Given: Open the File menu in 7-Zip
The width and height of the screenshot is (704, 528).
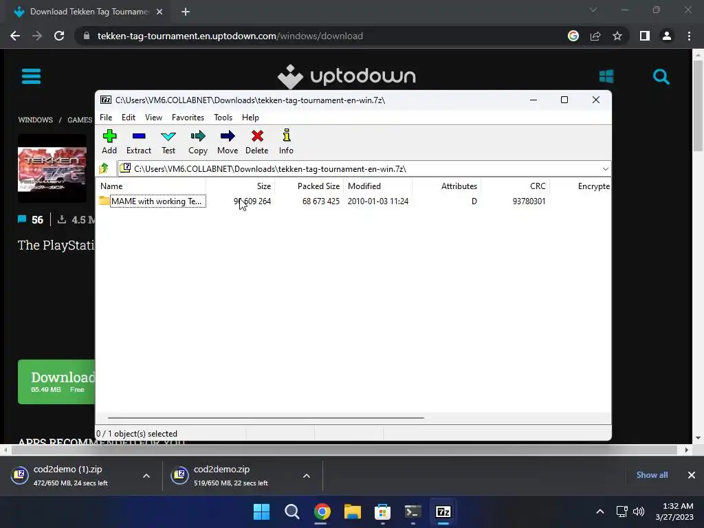Looking at the screenshot, I should point(106,118).
